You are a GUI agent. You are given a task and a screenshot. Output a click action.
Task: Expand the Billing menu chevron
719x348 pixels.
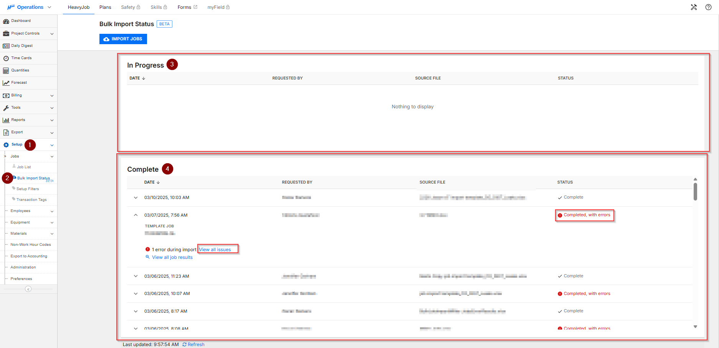pyautogui.click(x=52, y=96)
